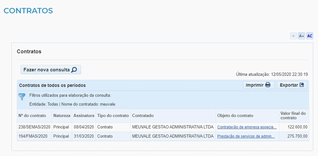
Task: Select contract number 238/SEMAS/2020
Action: (34, 127)
